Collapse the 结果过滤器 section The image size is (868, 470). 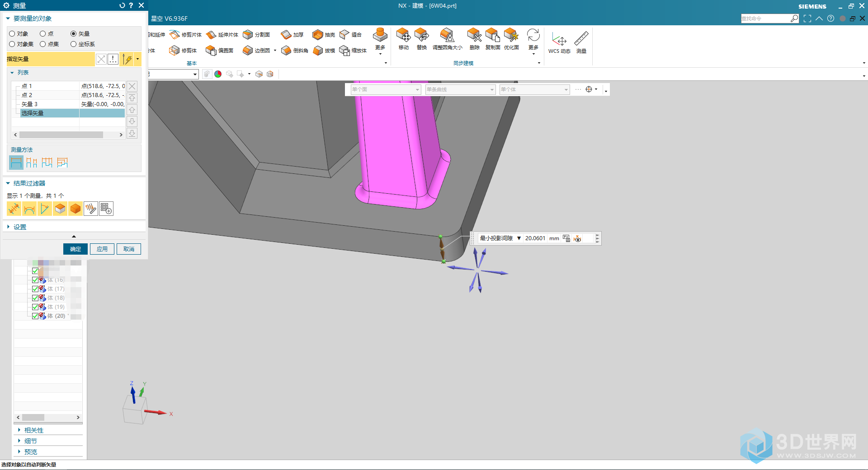coord(8,183)
